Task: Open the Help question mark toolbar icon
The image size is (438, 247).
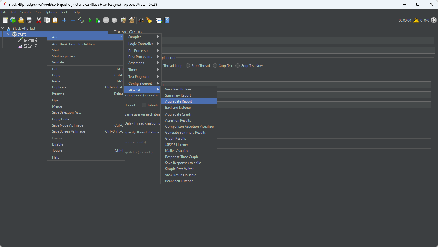Action: click(167, 20)
